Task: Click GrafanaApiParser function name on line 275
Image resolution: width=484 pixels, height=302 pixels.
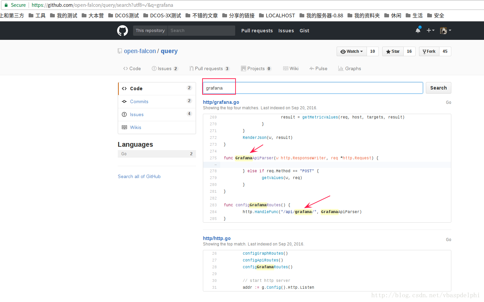Action: tap(254, 158)
